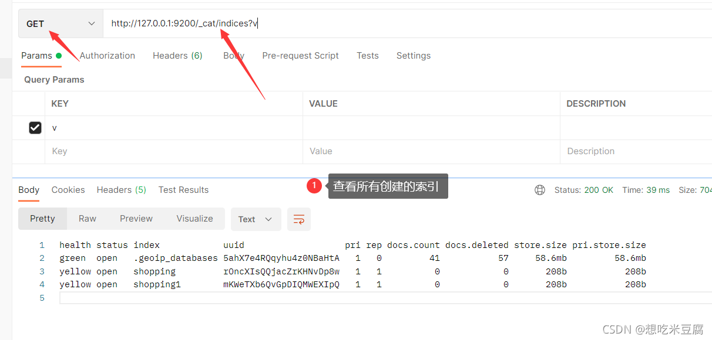This screenshot has width=712, height=340.
Task: Click the empty response line 5
Action: pos(385,298)
